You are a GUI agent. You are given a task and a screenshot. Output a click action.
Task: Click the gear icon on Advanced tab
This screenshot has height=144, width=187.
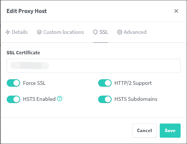[x=120, y=32]
